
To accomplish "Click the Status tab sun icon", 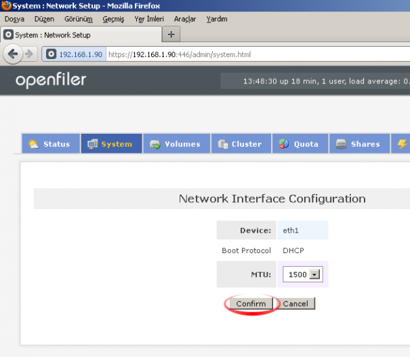I will 33,144.
